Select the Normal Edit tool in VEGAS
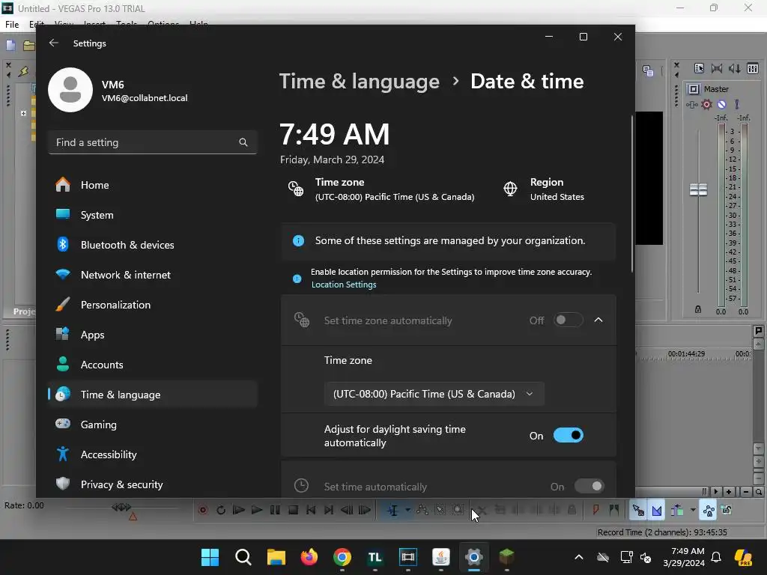The height and width of the screenshot is (575, 767). (392, 510)
